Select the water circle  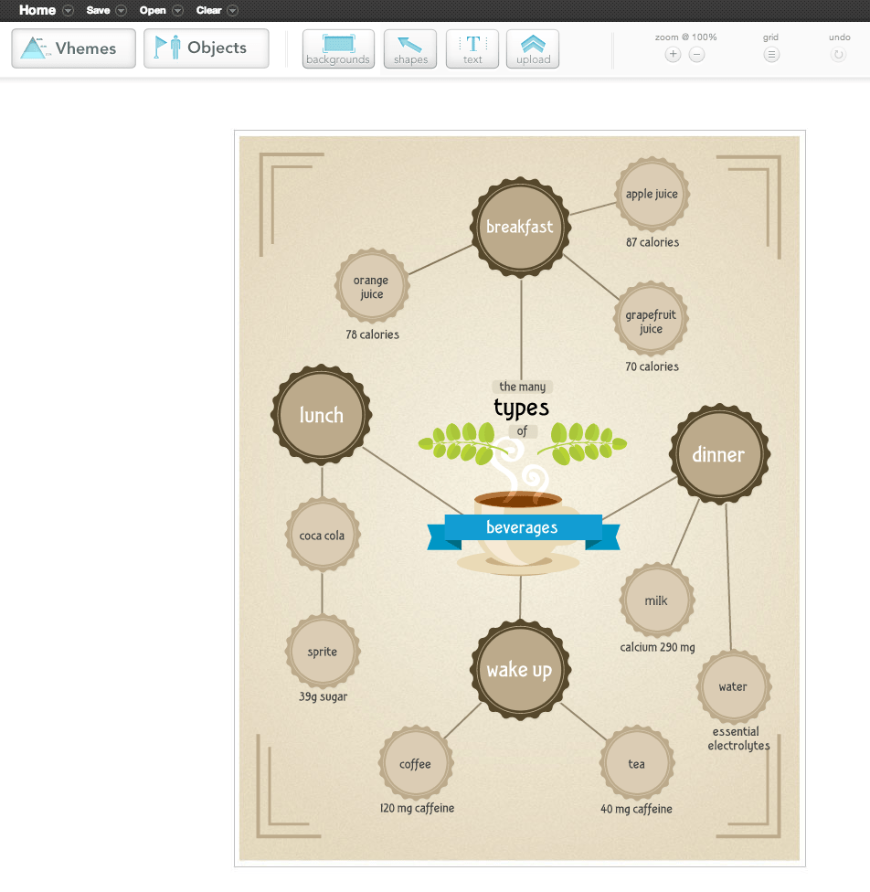(734, 687)
